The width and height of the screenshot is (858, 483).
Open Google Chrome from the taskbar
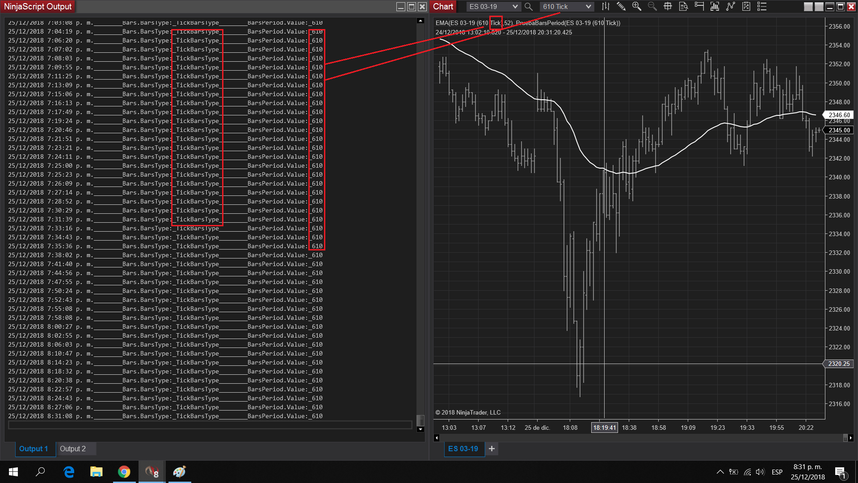pos(124,472)
